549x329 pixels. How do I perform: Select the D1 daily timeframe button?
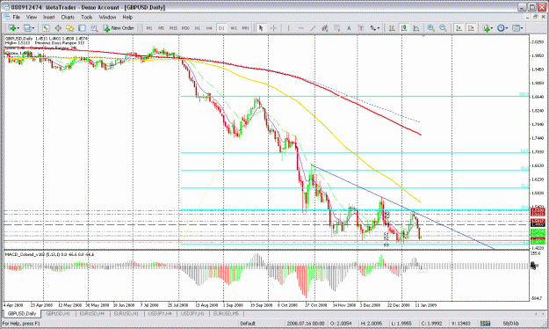221,28
